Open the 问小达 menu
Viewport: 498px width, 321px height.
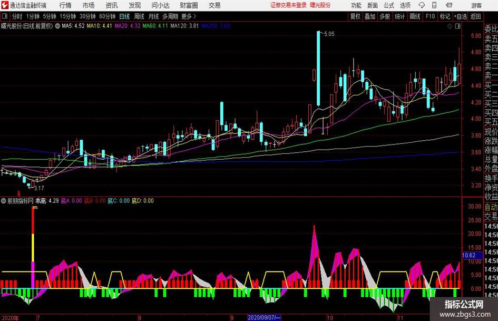coord(160,5)
